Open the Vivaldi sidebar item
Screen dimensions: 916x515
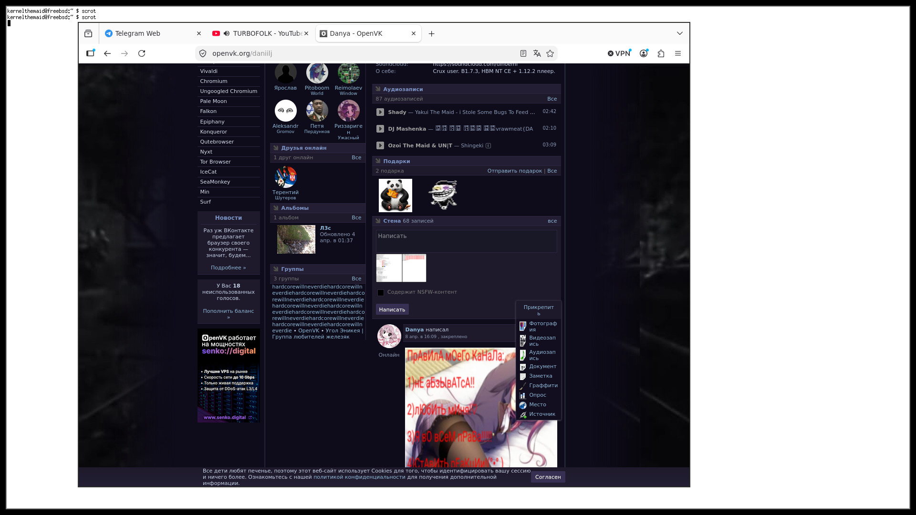tap(229, 71)
